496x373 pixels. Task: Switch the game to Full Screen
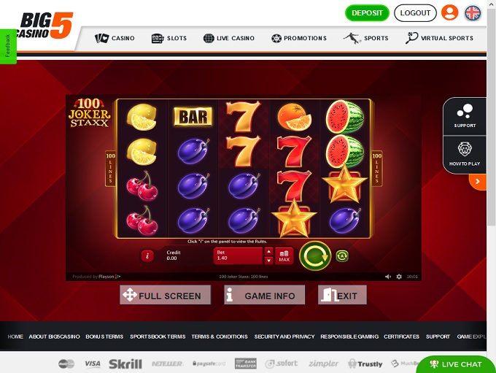click(165, 295)
